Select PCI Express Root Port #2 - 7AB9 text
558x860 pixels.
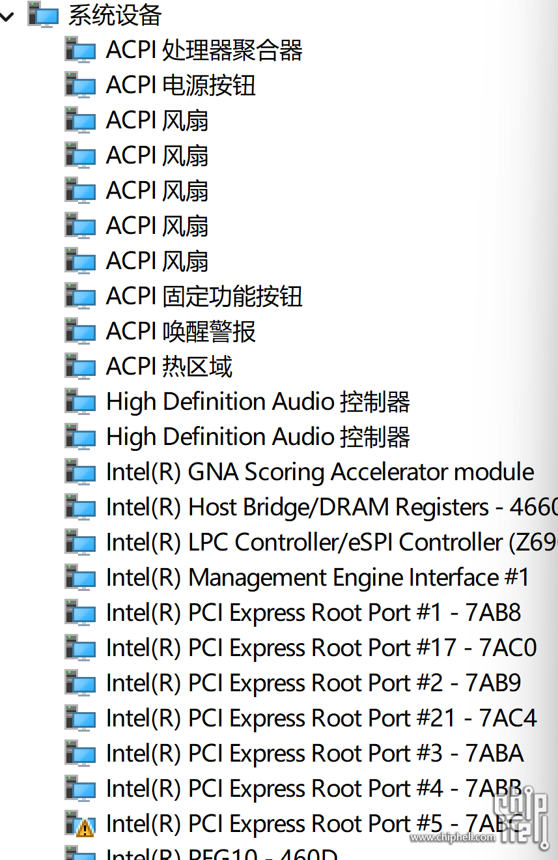click(314, 683)
